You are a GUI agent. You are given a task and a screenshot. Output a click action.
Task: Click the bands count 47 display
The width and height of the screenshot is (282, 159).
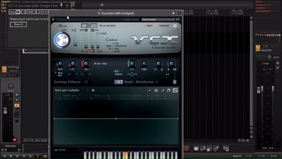[119, 82]
